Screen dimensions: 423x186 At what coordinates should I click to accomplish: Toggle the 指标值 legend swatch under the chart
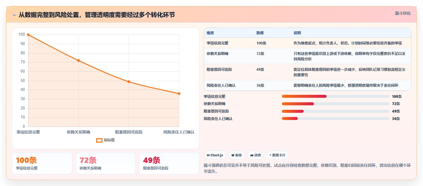[x=99, y=140]
